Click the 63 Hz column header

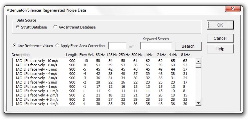(x=100, y=55)
